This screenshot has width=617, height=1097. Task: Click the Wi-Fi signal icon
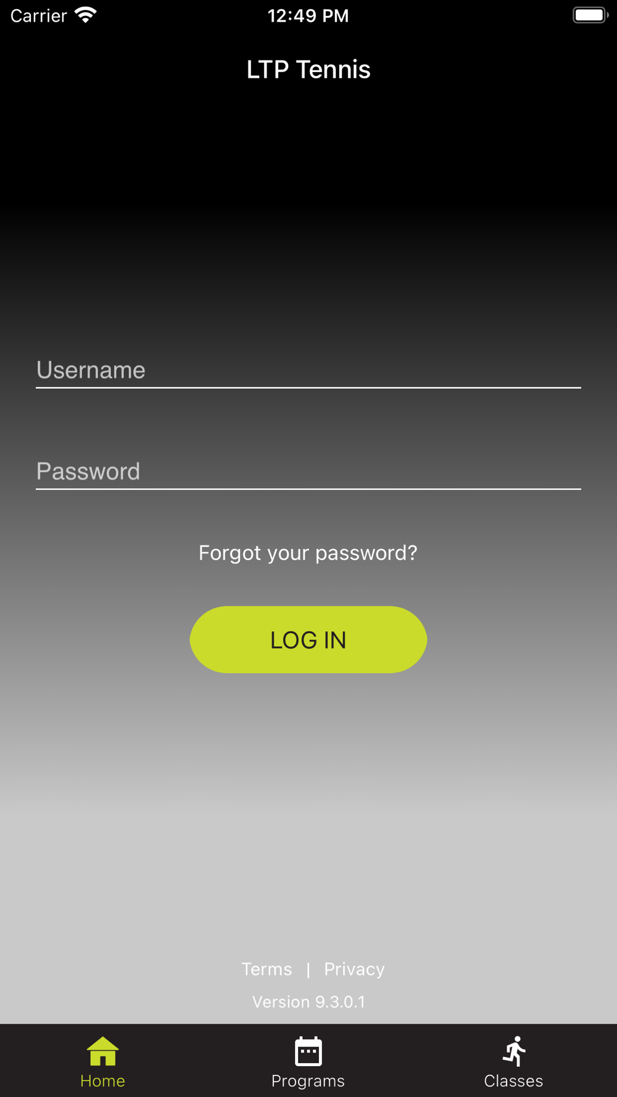click(86, 15)
